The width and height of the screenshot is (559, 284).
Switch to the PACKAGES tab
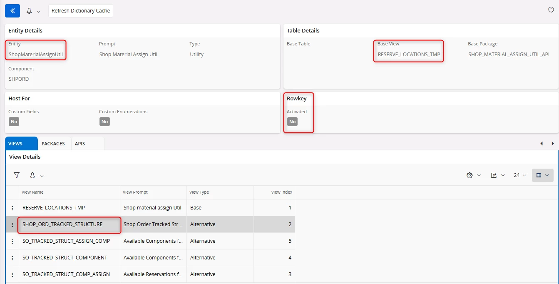53,144
